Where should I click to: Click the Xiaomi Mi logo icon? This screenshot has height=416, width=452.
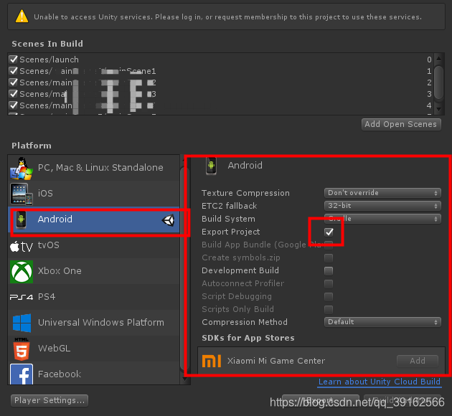pyautogui.click(x=212, y=361)
